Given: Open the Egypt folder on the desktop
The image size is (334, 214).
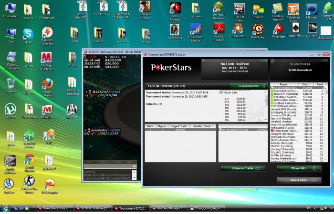Looking at the screenshot, I should [x=74, y=35].
